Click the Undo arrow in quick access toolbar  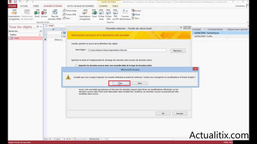(20, 2)
